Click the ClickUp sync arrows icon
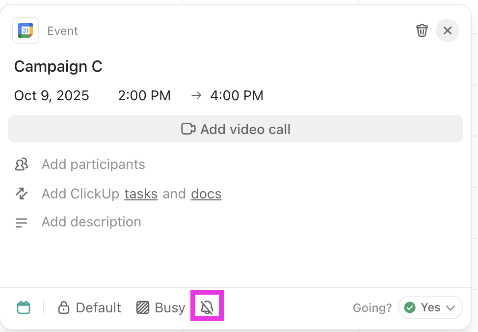Screen dimensions: 478x332 22,194
